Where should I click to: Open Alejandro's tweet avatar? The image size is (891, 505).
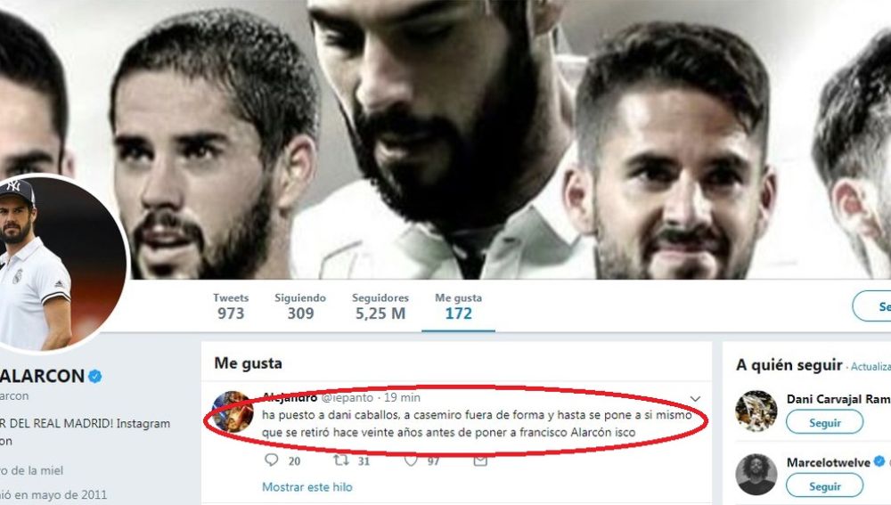coord(233,411)
